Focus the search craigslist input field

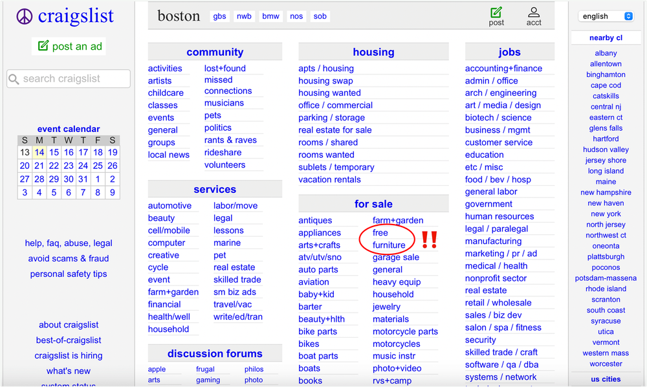pyautogui.click(x=69, y=78)
